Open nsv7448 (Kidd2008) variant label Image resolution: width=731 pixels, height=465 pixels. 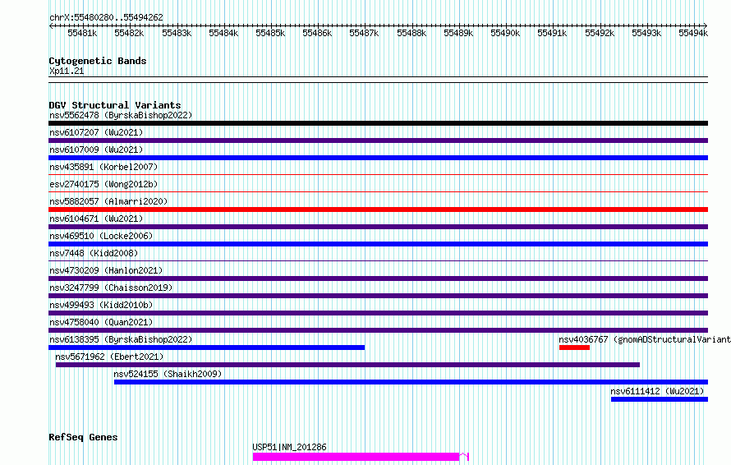[x=94, y=253]
